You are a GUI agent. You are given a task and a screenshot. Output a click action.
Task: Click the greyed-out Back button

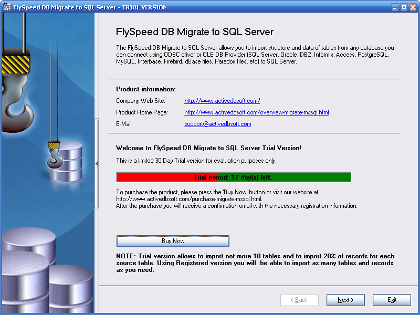click(x=299, y=300)
